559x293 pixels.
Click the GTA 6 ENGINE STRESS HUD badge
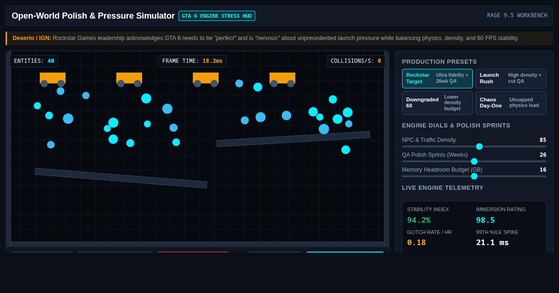tap(217, 16)
